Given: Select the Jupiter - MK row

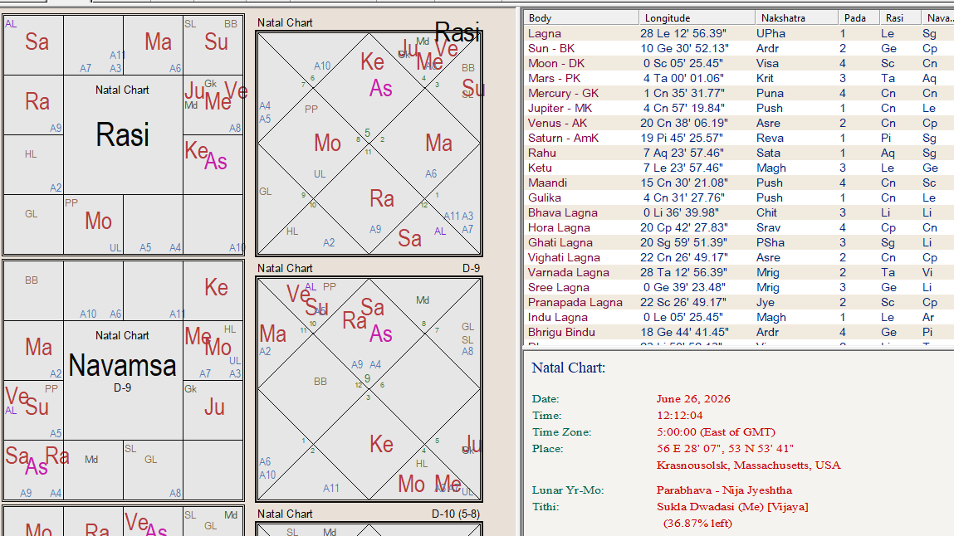Looking at the screenshot, I should [739, 108].
